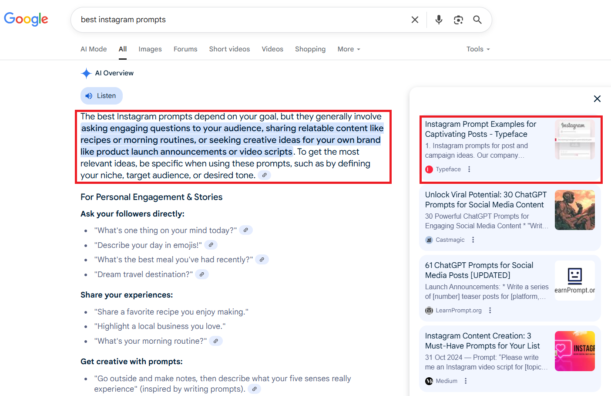
Task: Open the three-dot menu on the Medium result
Action: (465, 381)
